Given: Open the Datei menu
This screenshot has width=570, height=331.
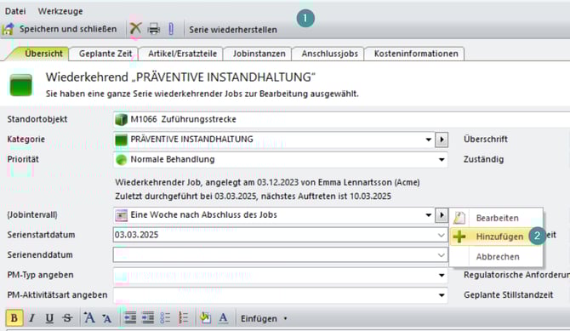Looking at the screenshot, I should click(x=15, y=11).
